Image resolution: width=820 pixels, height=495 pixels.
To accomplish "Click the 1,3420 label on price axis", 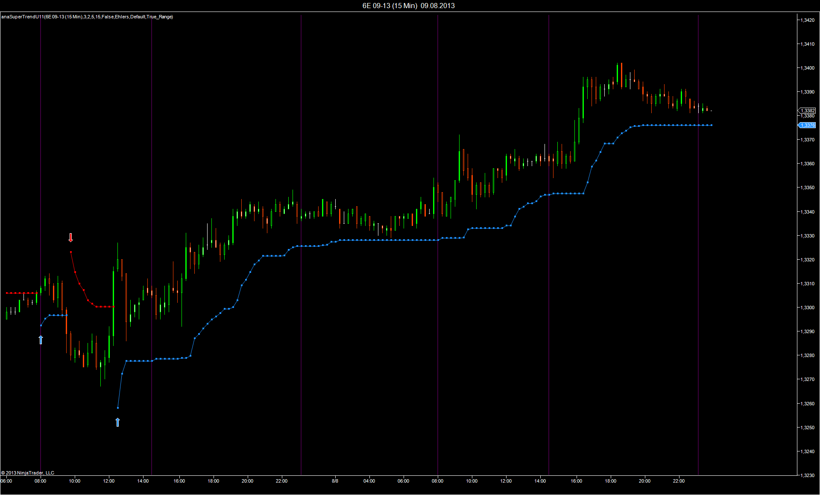I will (807, 20).
